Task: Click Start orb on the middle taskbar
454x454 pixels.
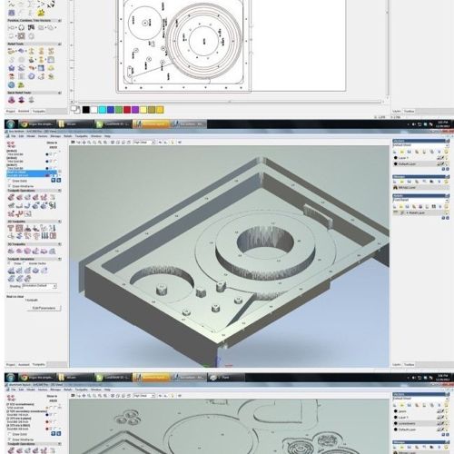Action: pos(11,124)
